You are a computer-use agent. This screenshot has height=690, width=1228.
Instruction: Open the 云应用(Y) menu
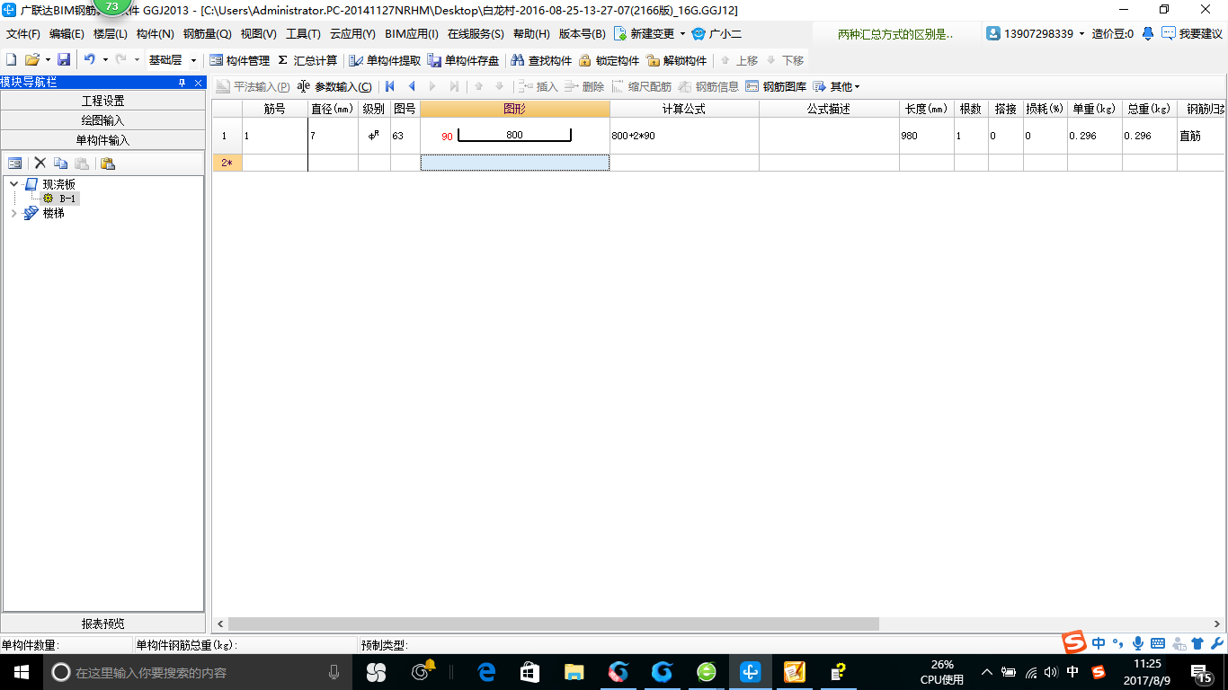[352, 33]
